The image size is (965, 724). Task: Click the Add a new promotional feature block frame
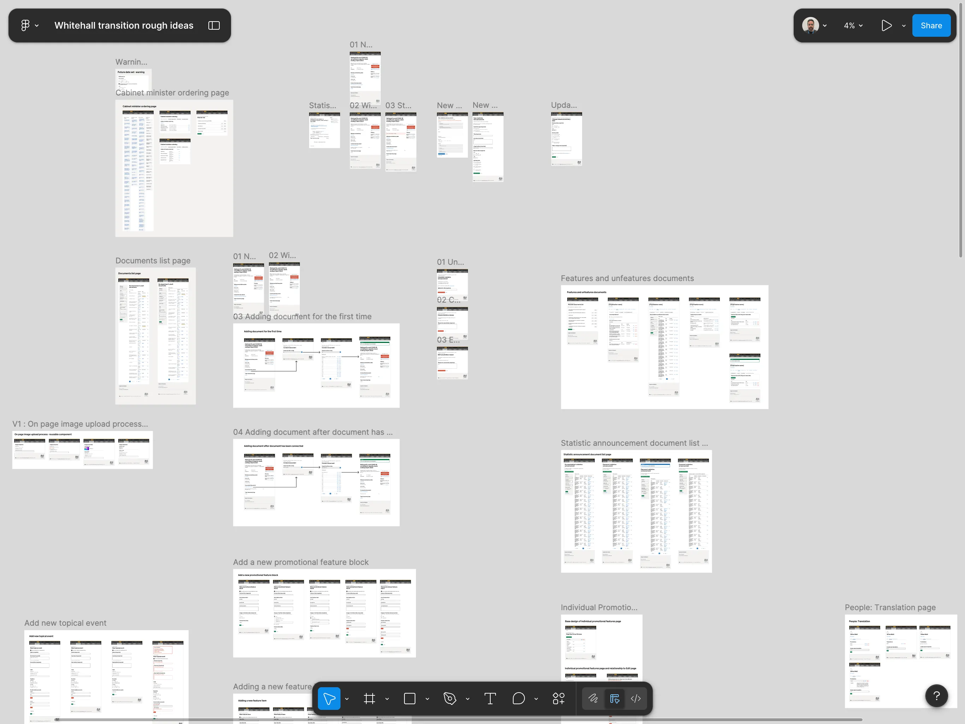(324, 613)
